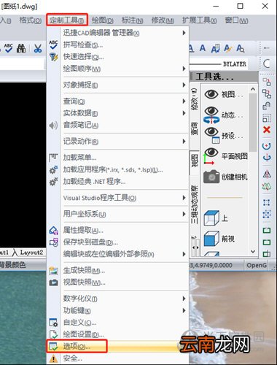
Task: Click the mirror tool icon in right toolbar
Action: pos(267,174)
